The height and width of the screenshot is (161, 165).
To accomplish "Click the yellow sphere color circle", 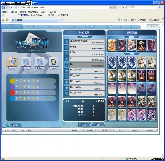I will 12,81.
